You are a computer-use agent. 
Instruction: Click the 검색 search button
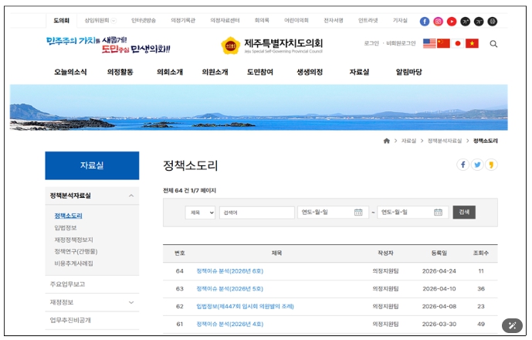click(x=464, y=212)
